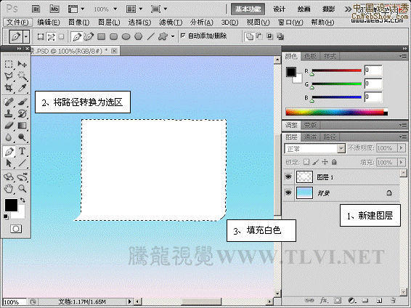Open custom shape geometry options arrow

point(173,36)
